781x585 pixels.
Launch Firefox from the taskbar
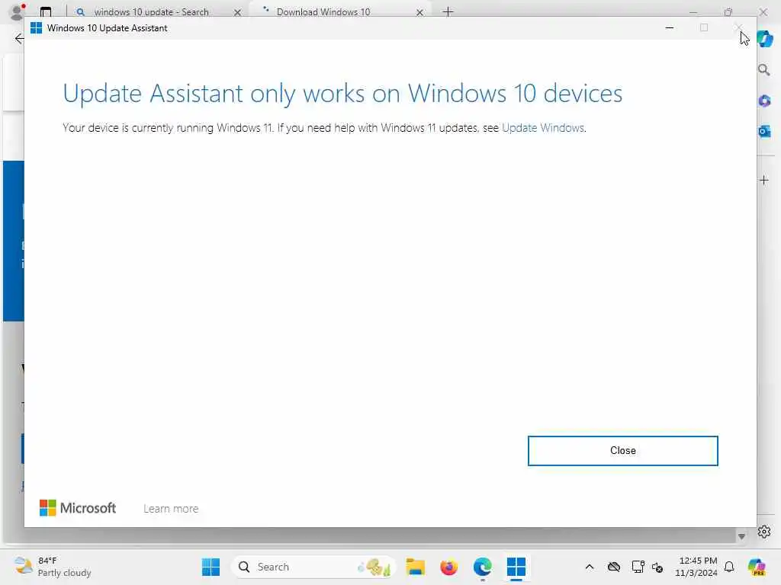448,567
